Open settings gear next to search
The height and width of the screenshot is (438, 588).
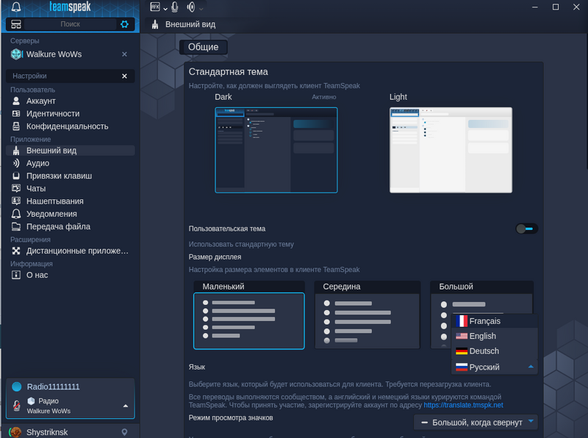(x=124, y=24)
